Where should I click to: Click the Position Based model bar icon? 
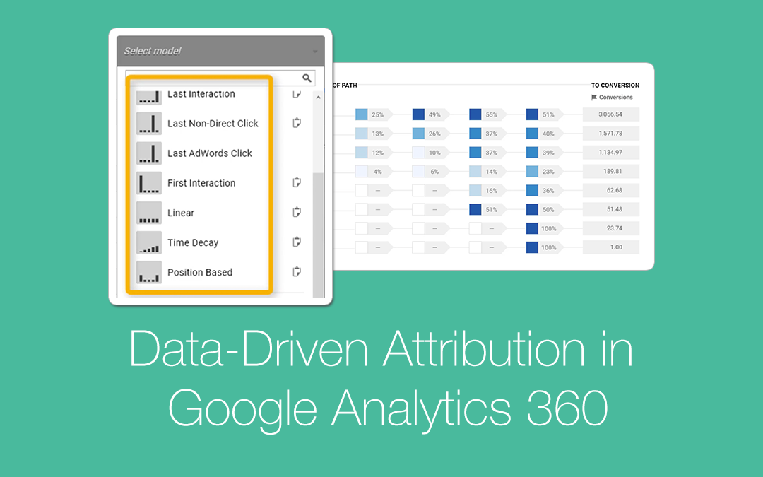[x=149, y=272]
